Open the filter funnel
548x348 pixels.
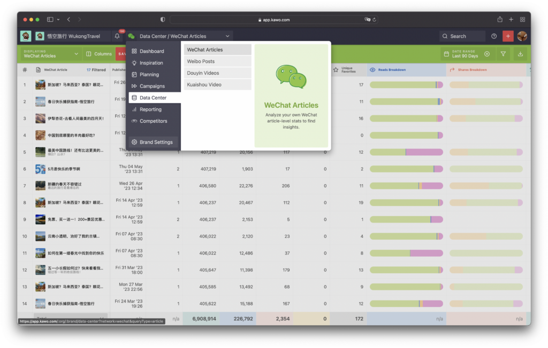(x=503, y=54)
